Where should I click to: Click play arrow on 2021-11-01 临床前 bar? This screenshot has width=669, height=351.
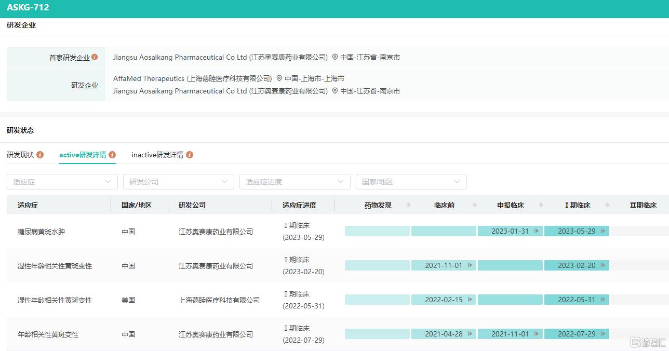[x=470, y=265]
